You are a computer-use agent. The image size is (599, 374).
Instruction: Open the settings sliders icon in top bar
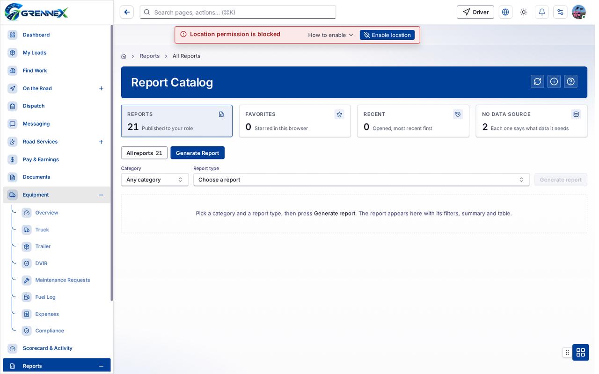tap(560, 12)
